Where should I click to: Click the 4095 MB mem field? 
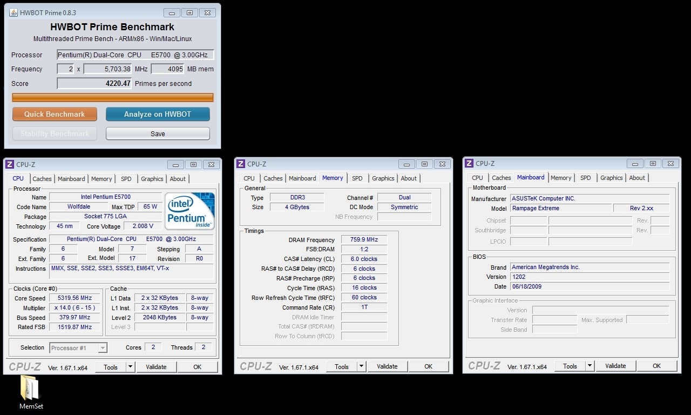click(167, 69)
